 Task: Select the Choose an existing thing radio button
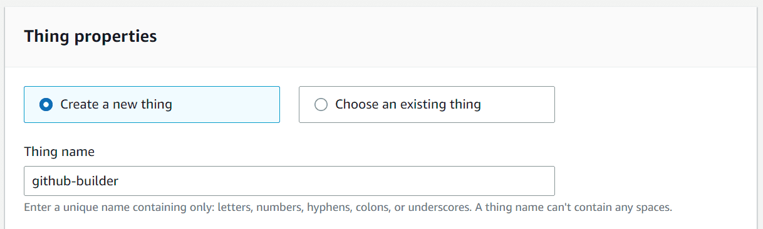[321, 105]
